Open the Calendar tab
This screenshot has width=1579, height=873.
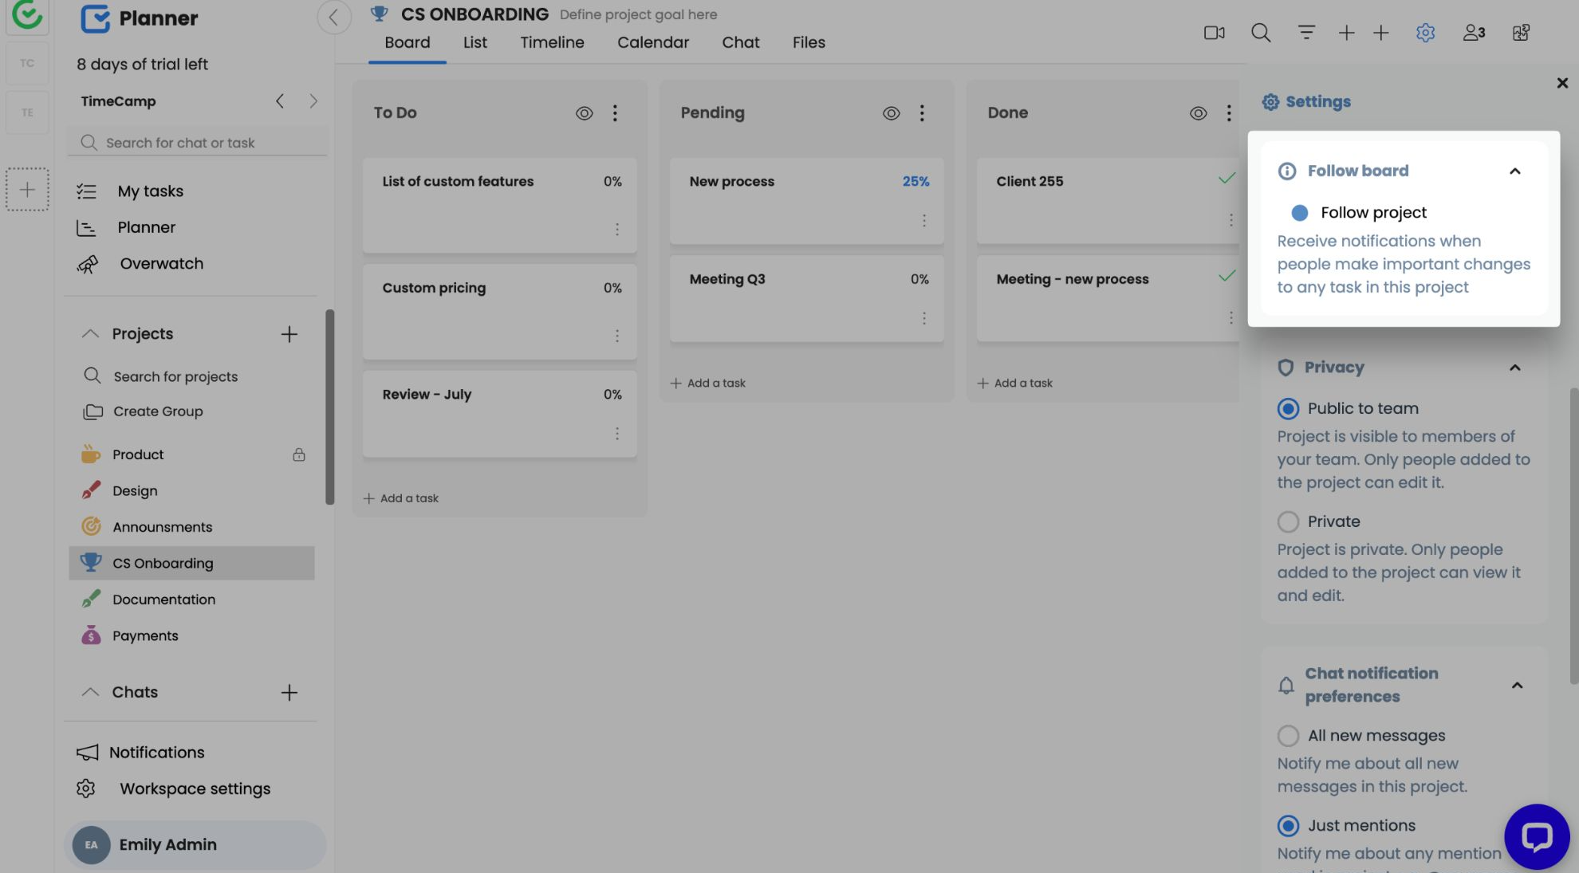(652, 42)
